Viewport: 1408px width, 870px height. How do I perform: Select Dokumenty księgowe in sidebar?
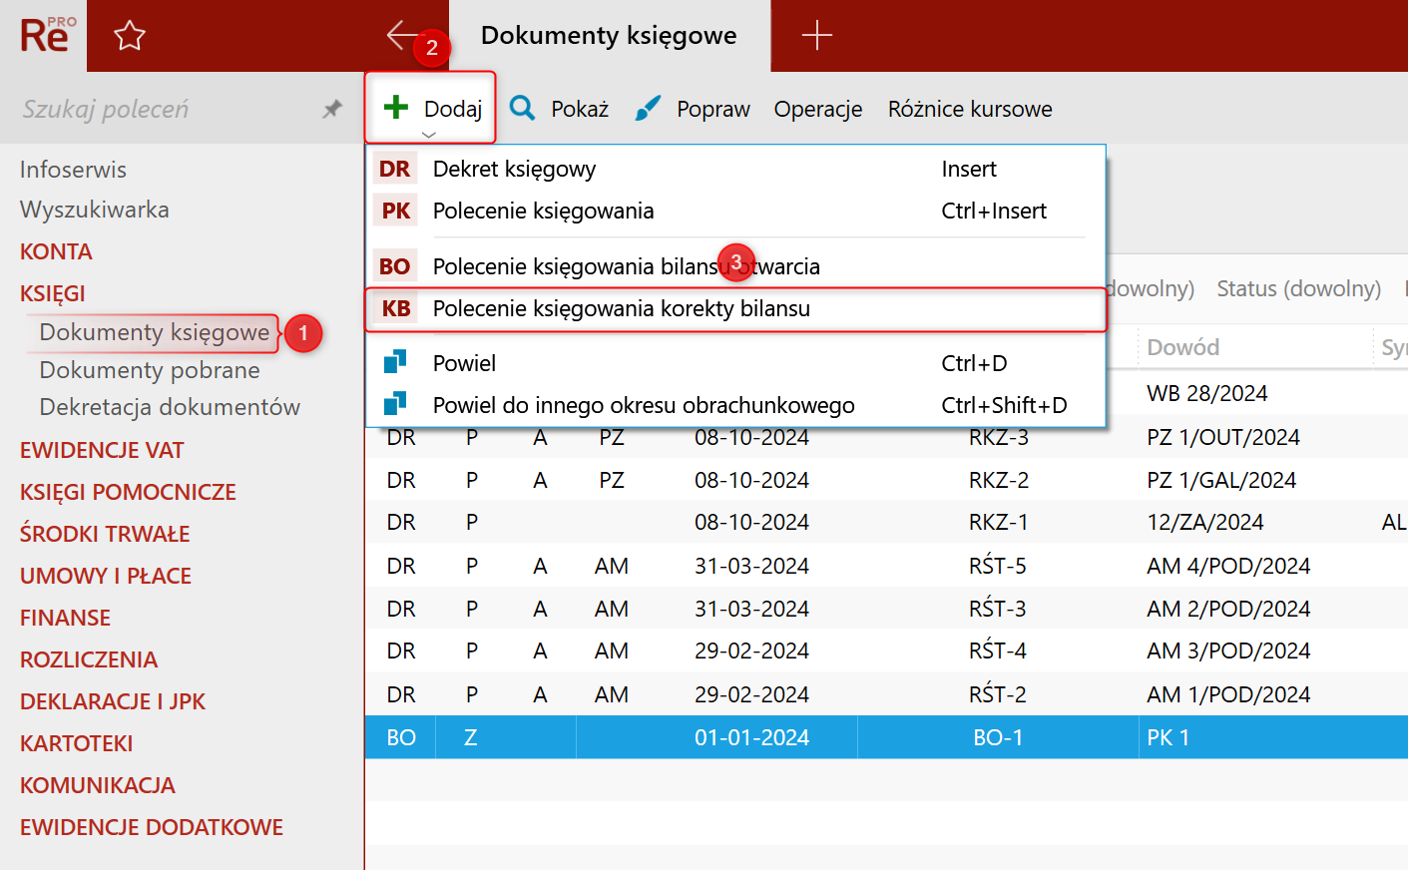[x=155, y=332]
